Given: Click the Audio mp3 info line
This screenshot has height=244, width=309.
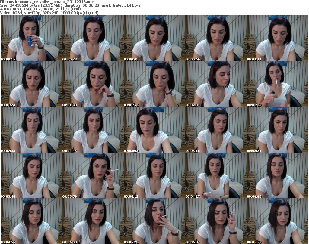Looking at the screenshot, I should pos(40,9).
